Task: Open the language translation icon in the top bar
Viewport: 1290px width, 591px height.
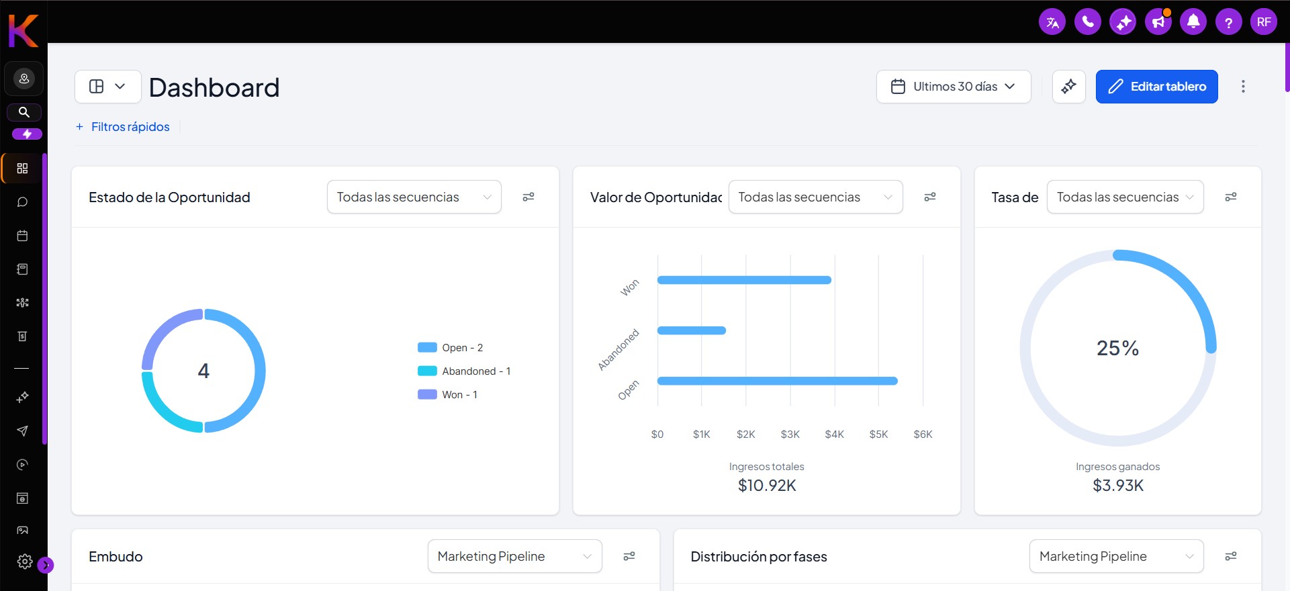Action: (1052, 22)
